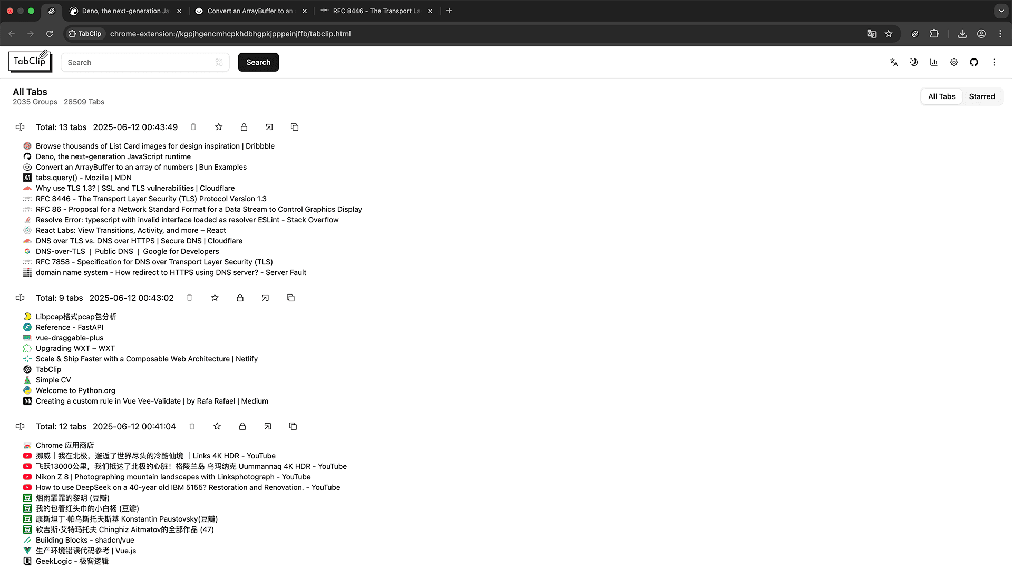This screenshot has height=569, width=1012.
Task: Rename the 12 tabs group using rename icon
Action: point(20,426)
